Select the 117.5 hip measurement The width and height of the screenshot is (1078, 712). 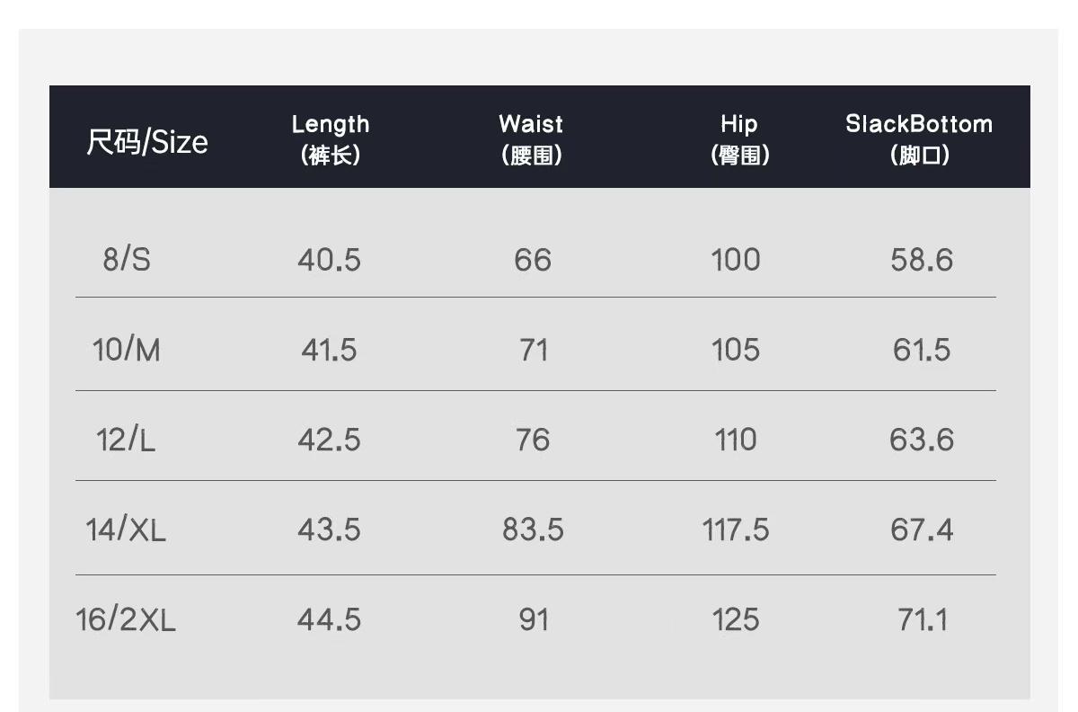point(736,530)
